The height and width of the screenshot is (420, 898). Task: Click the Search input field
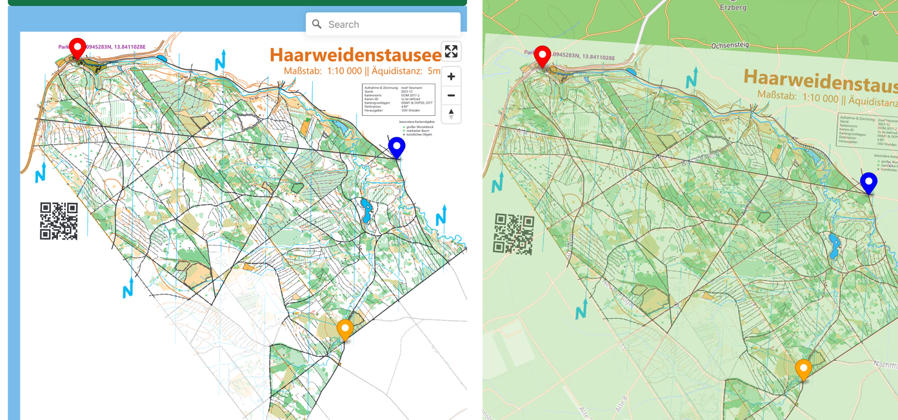390,24
